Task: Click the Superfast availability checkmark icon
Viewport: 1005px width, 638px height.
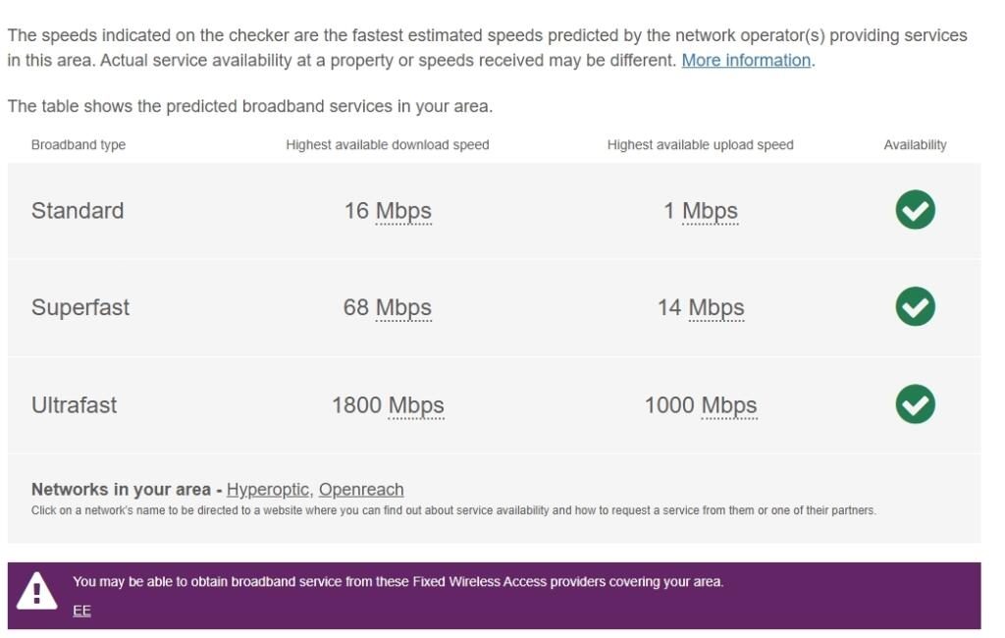Action: pyautogui.click(x=915, y=307)
